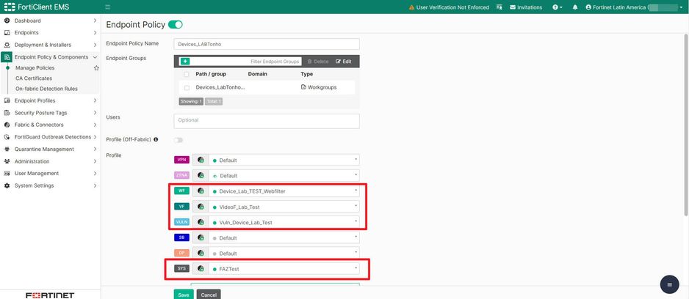This screenshot has width=689, height=299.
Task: Click the Cancel button
Action: 209,295
